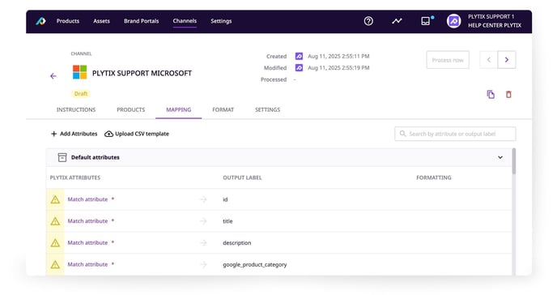Click warning icon in the description row
This screenshot has height=295, width=557.
coord(55,243)
